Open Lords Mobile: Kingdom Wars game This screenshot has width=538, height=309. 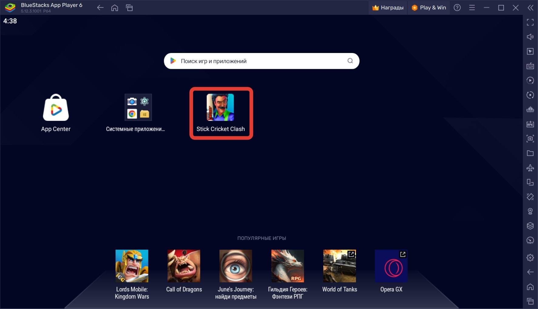[132, 266]
